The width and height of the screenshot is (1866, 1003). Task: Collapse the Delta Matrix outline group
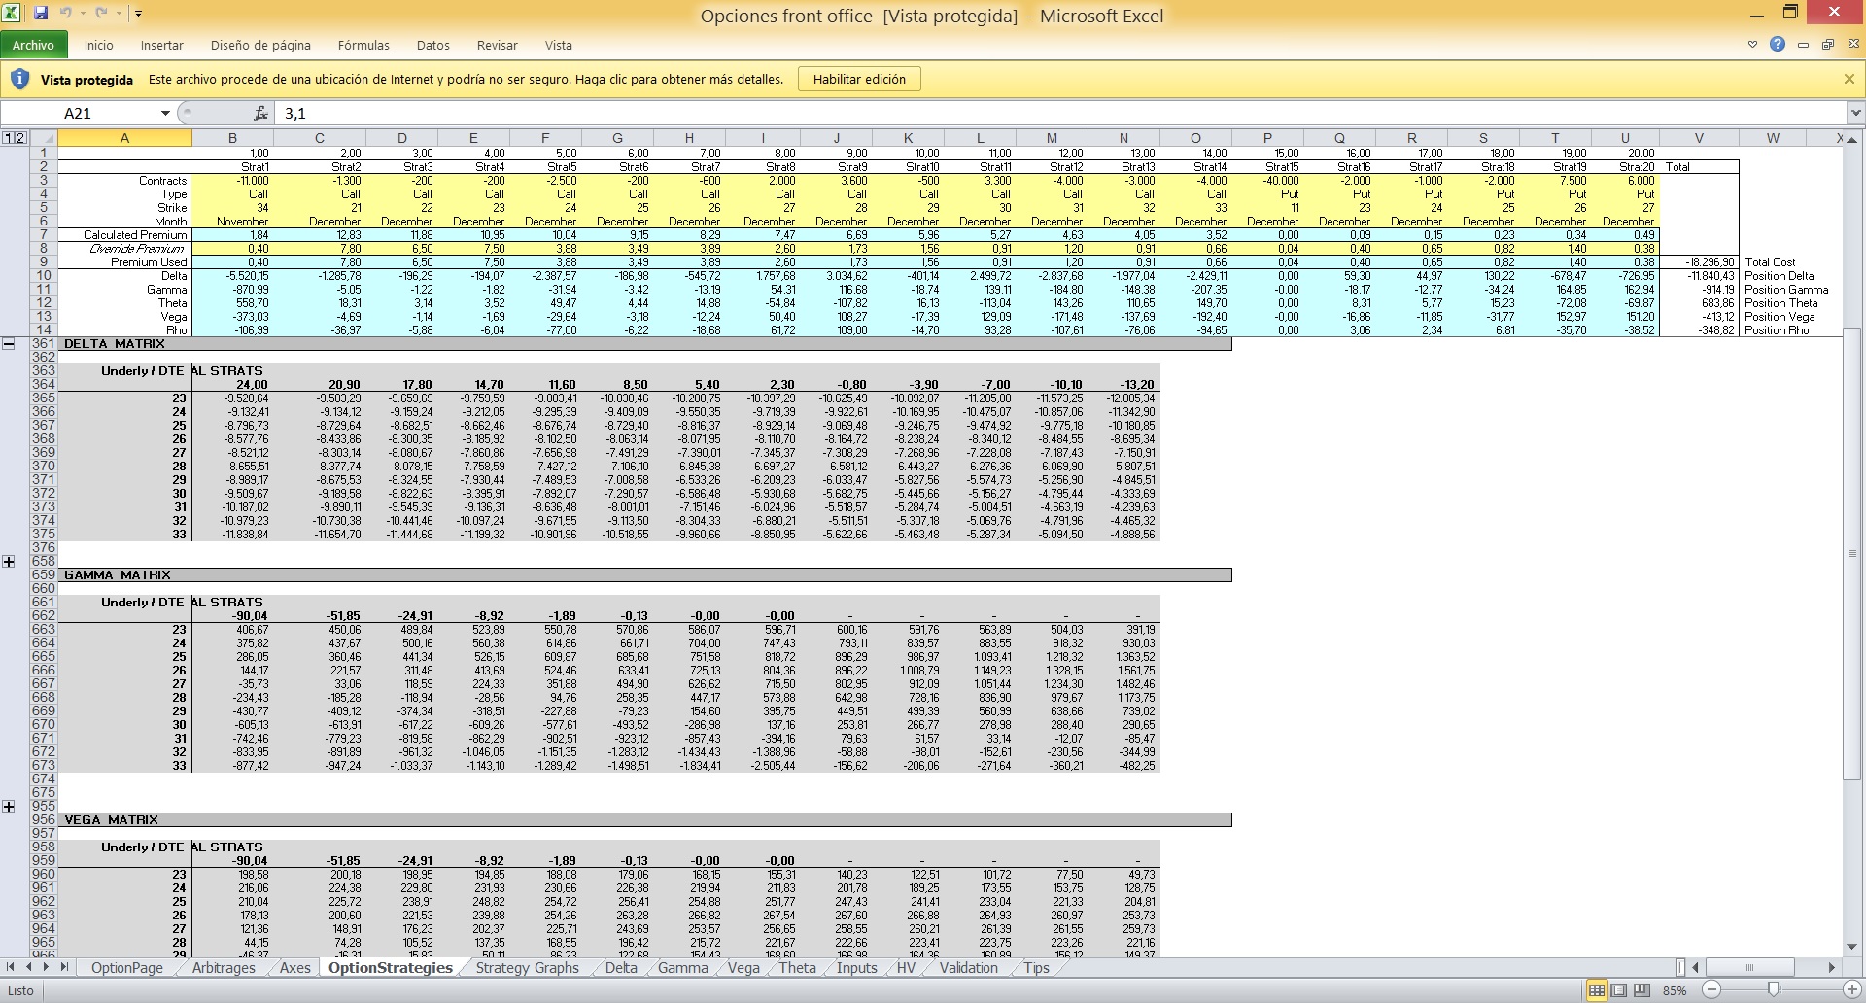pos(9,343)
